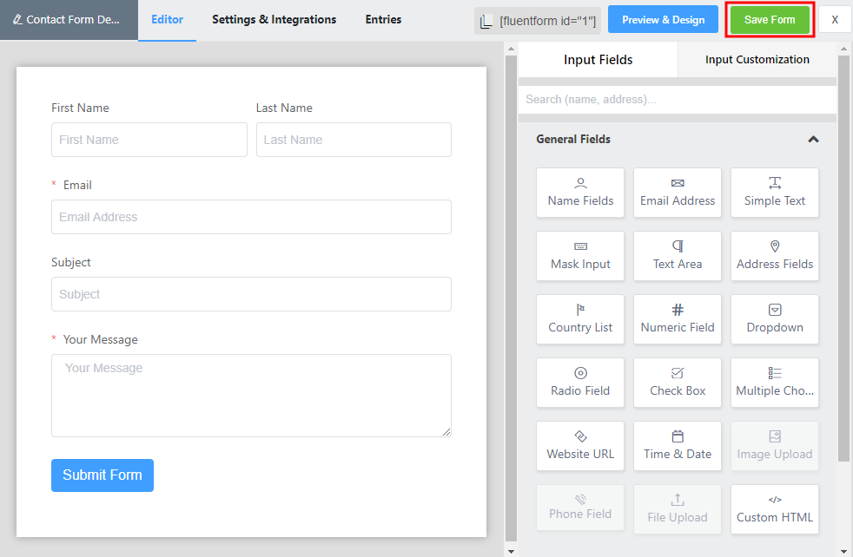This screenshot has width=853, height=557.
Task: Add the Address Fields element
Action: click(773, 256)
